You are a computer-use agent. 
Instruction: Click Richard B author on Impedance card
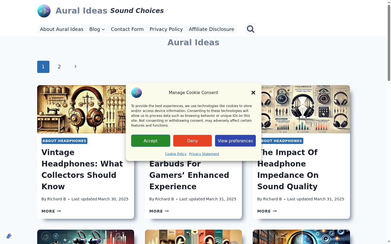coord(272,199)
